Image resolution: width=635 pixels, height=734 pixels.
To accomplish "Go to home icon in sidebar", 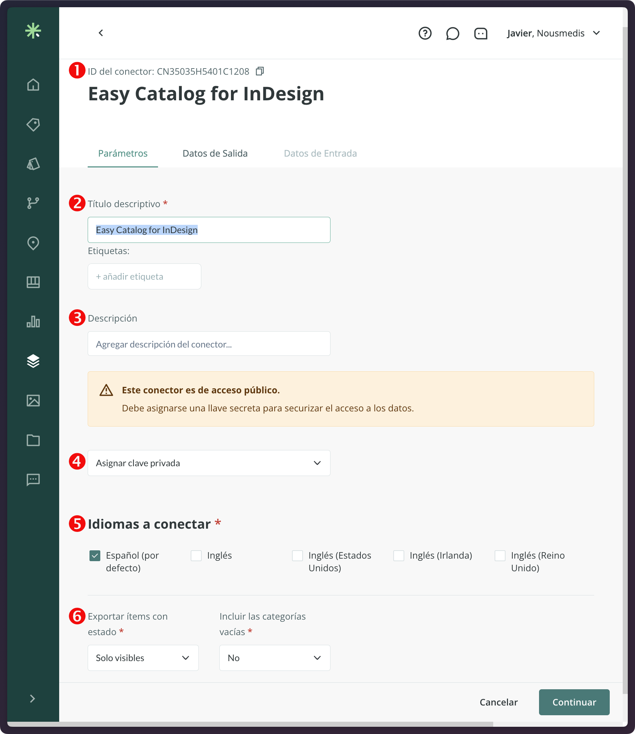I will pyautogui.click(x=33, y=85).
